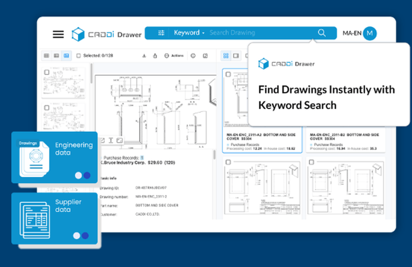Click the CADDi Drawer logo in tooltip popup
The image size is (412, 267).
coord(286,64)
